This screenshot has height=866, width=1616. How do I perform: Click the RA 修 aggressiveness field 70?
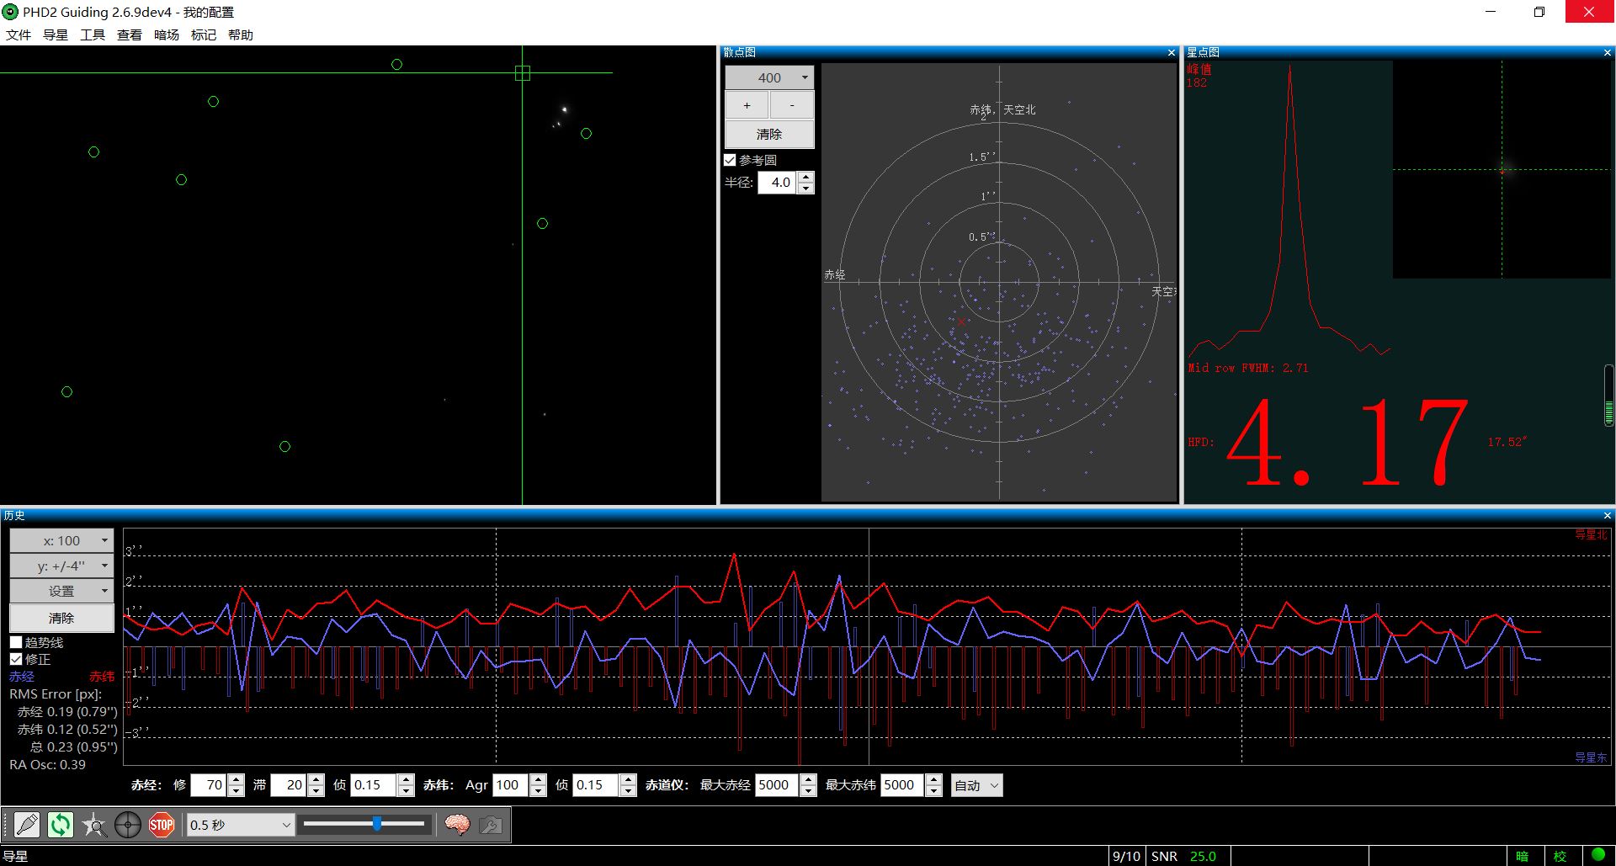pos(210,785)
